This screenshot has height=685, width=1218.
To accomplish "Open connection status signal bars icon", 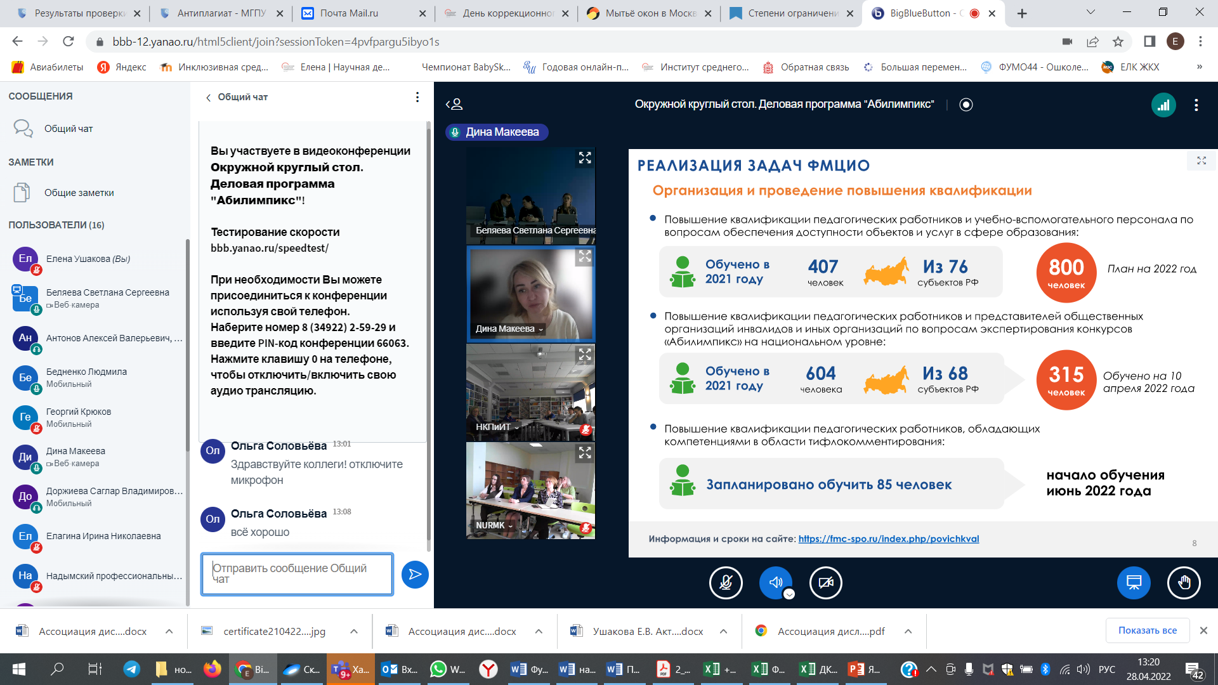I will [x=1163, y=105].
